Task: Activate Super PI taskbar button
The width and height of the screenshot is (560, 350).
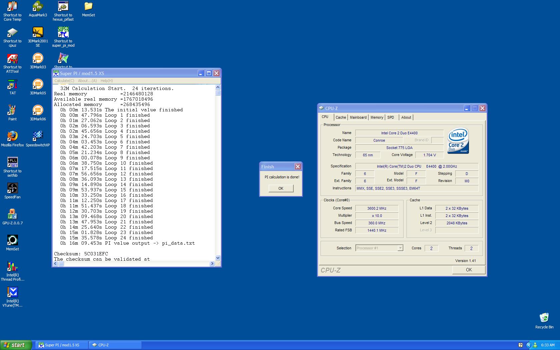Action: [x=62, y=345]
